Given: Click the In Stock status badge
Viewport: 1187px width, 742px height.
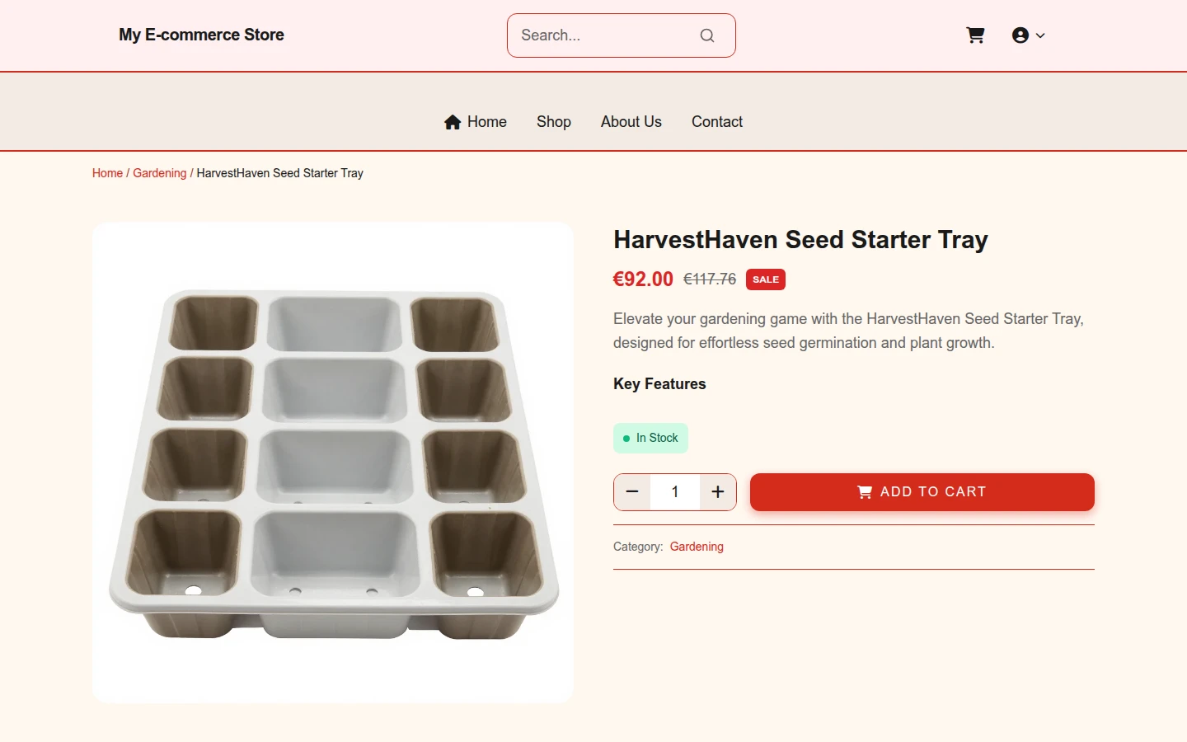Looking at the screenshot, I should coord(650,439).
